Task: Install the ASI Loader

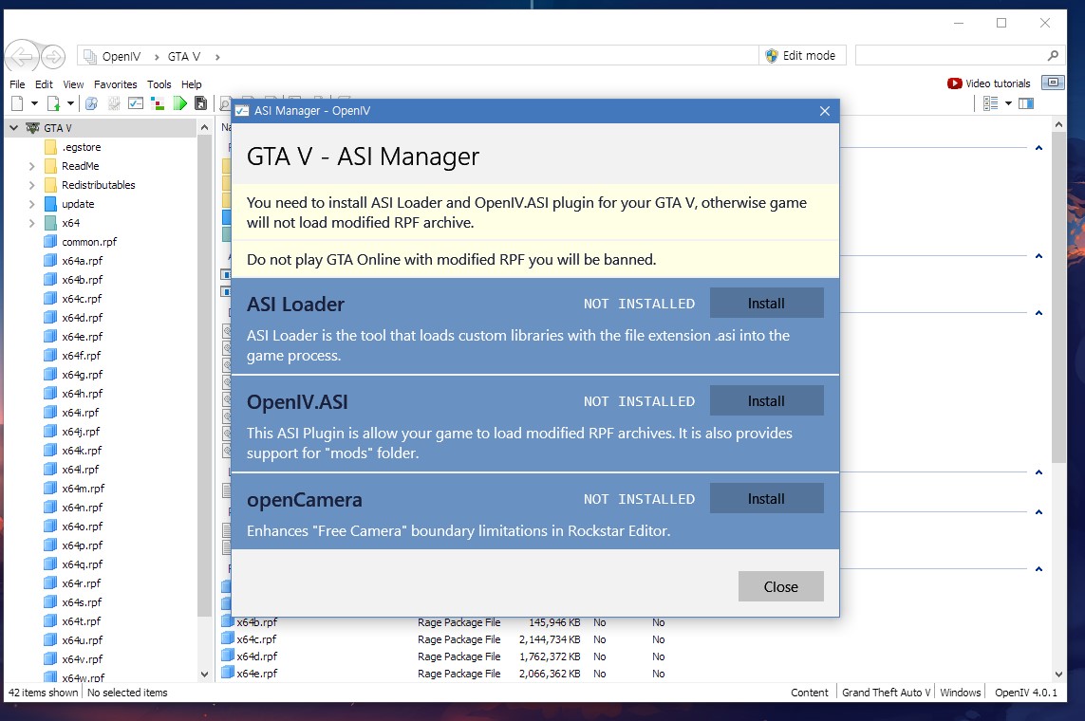Action: click(767, 303)
